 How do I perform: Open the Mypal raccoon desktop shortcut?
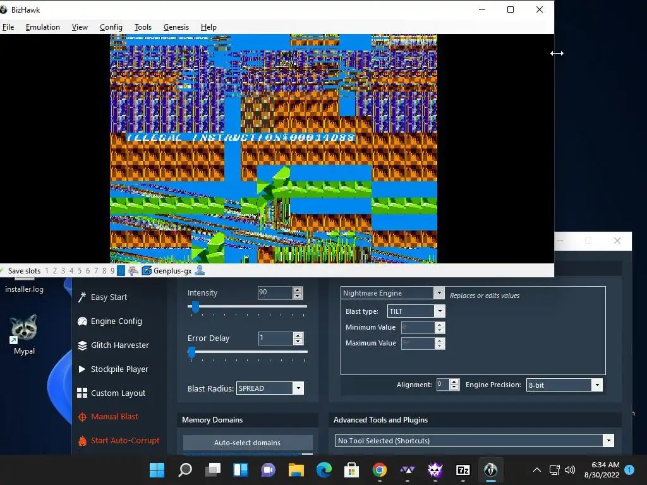tap(24, 334)
